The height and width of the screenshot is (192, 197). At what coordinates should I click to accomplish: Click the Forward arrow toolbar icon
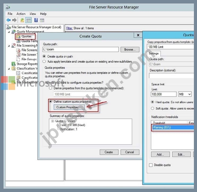tap(14, 20)
